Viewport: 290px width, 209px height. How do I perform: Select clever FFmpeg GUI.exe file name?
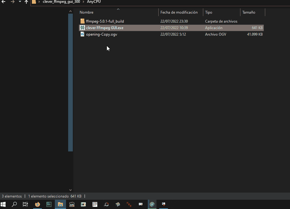coord(105,28)
